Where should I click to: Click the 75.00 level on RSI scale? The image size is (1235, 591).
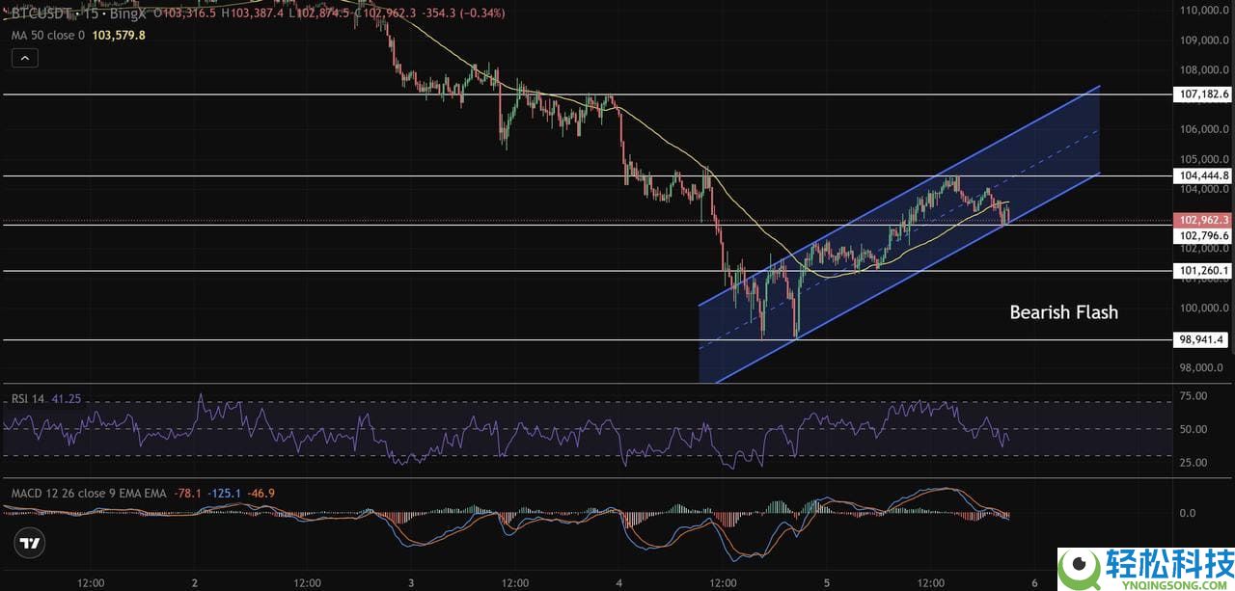[1193, 395]
